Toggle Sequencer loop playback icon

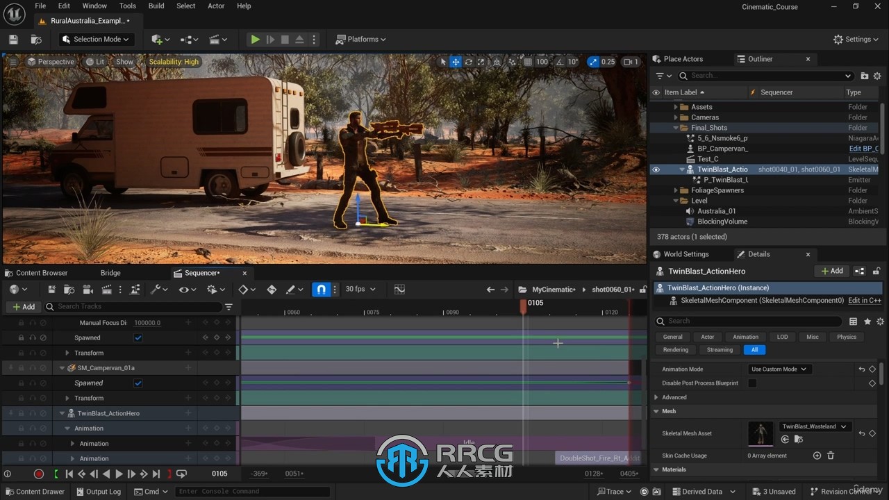pyautogui.click(x=181, y=474)
